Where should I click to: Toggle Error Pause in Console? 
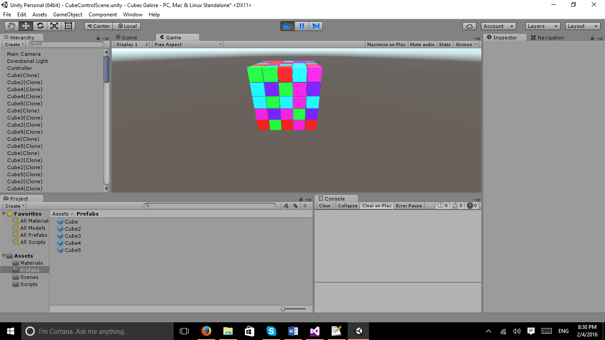pos(409,206)
